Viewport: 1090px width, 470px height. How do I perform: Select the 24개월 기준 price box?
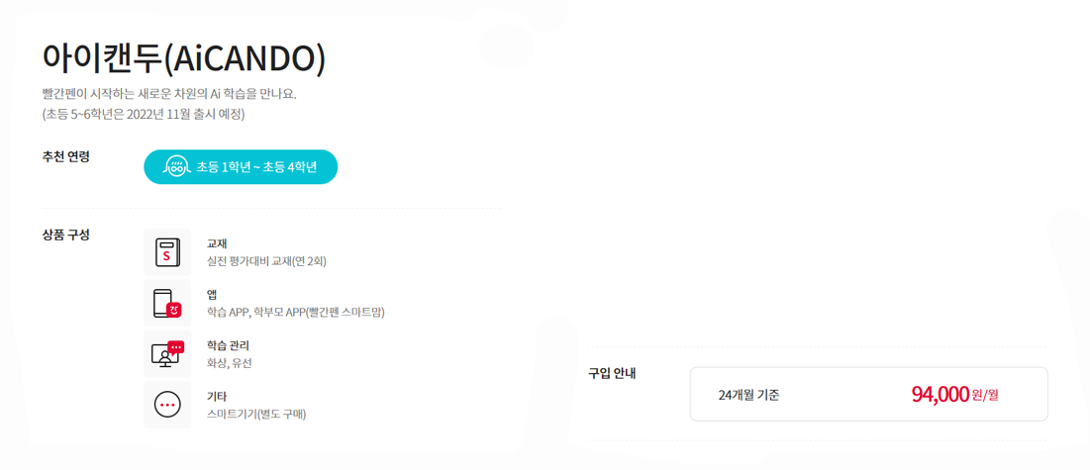coord(868,394)
